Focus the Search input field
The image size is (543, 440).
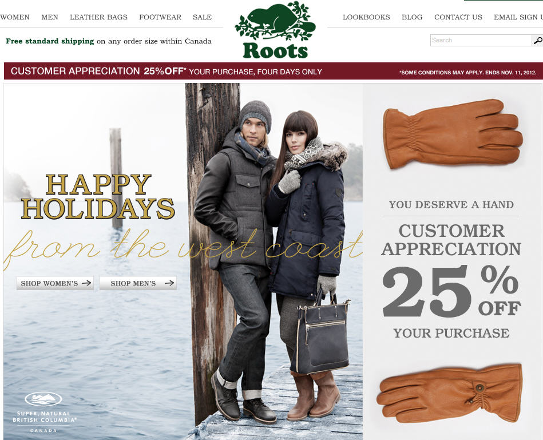click(481, 40)
